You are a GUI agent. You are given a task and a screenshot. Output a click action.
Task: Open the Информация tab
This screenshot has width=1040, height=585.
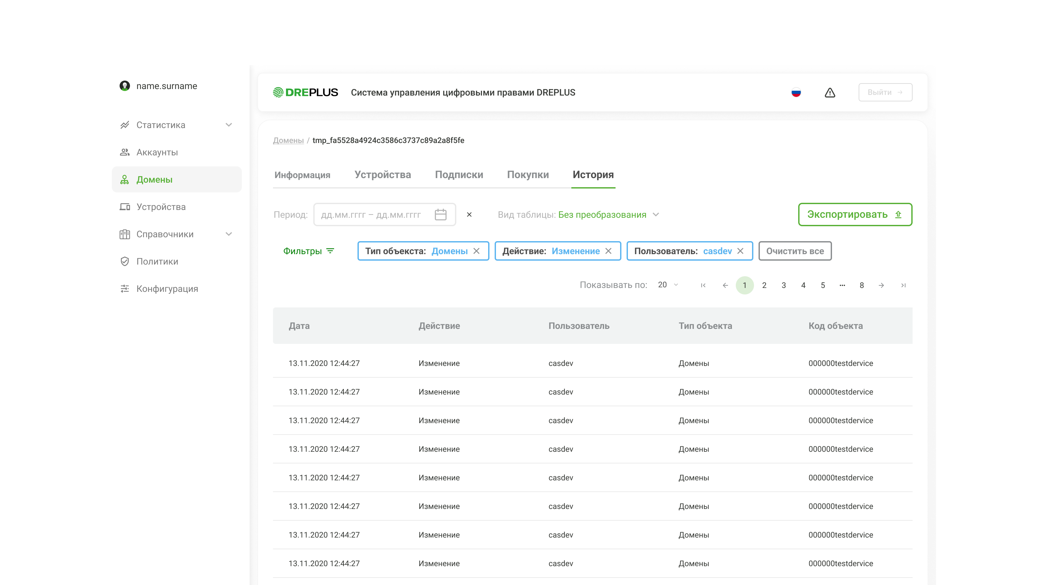(x=302, y=175)
